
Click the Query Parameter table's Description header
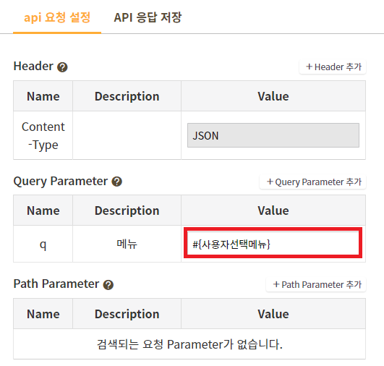[x=127, y=210]
